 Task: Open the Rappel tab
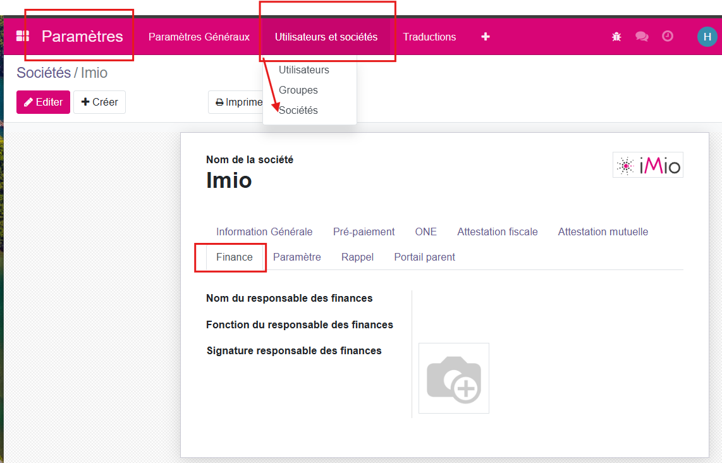(357, 257)
